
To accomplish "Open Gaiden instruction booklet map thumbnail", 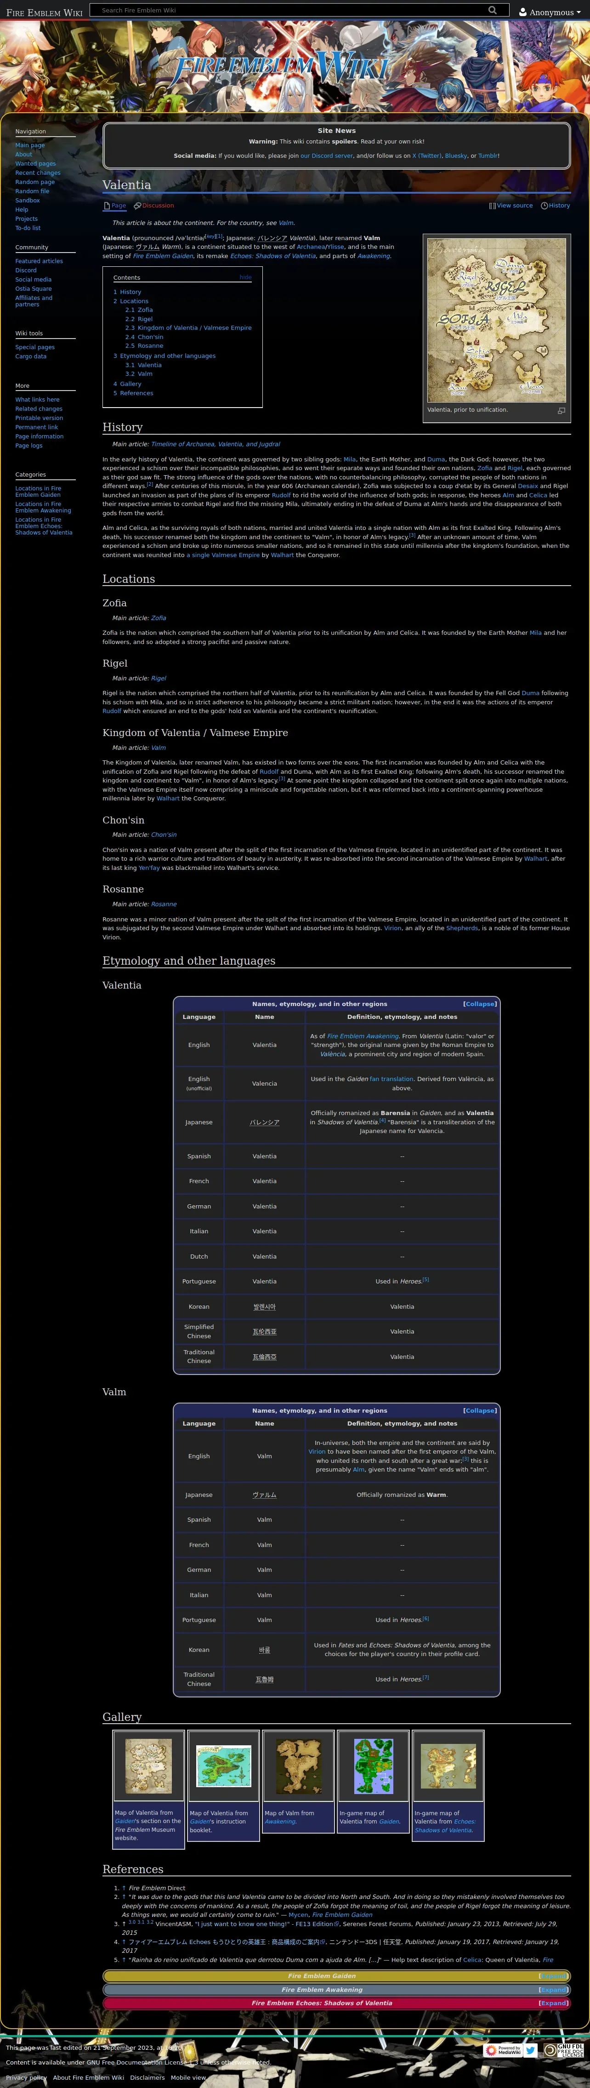I will [223, 1767].
